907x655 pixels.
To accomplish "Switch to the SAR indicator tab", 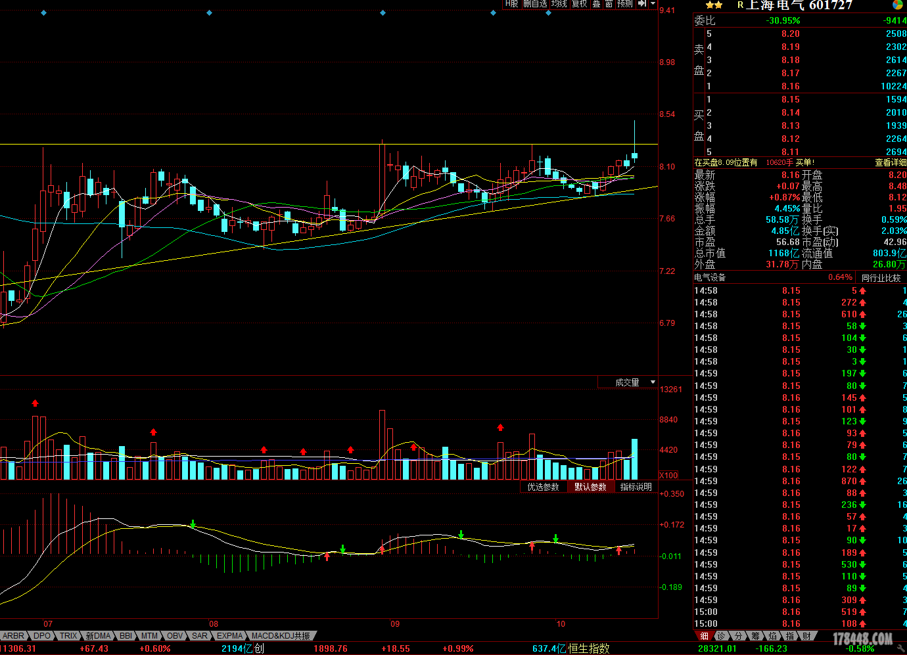I will pyautogui.click(x=199, y=636).
